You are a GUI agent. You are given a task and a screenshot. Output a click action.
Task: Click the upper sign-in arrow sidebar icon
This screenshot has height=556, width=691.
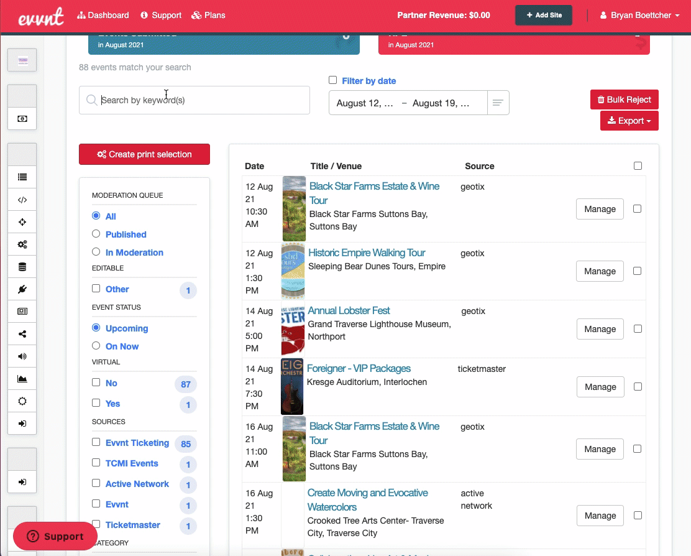coord(22,424)
